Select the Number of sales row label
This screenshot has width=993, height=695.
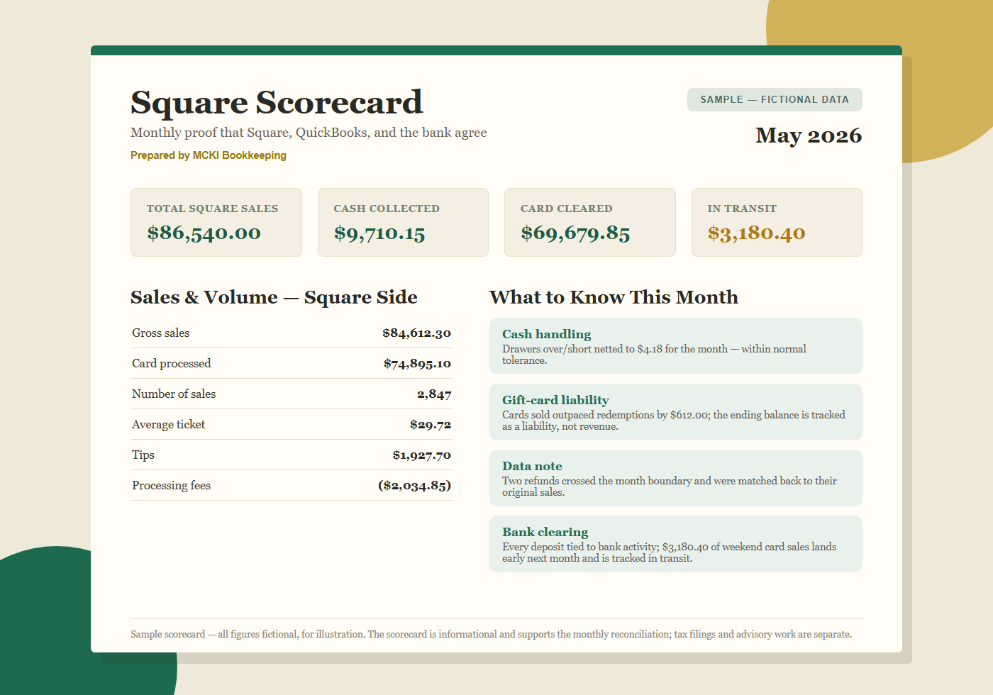[x=174, y=394]
